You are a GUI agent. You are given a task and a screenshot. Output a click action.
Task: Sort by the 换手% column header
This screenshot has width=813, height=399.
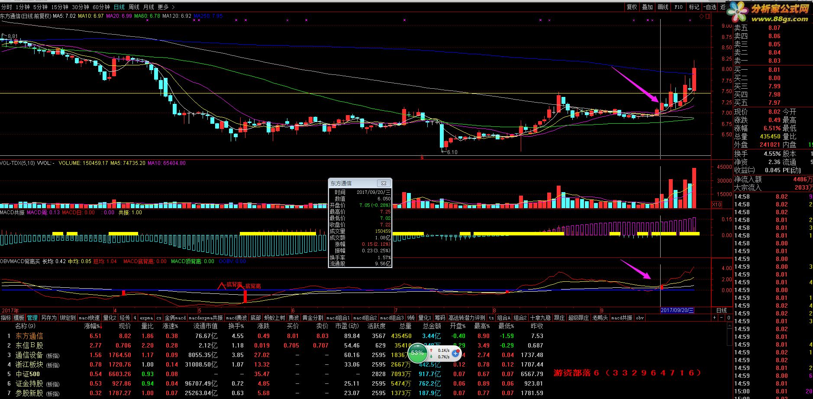236,326
